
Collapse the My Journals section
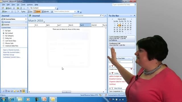[x=26, y=22]
